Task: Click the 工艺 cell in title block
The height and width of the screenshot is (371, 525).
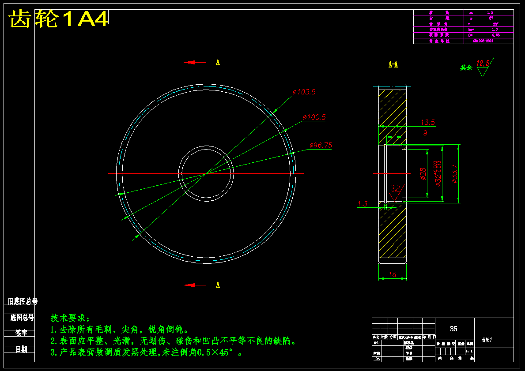Action: click(x=376, y=359)
